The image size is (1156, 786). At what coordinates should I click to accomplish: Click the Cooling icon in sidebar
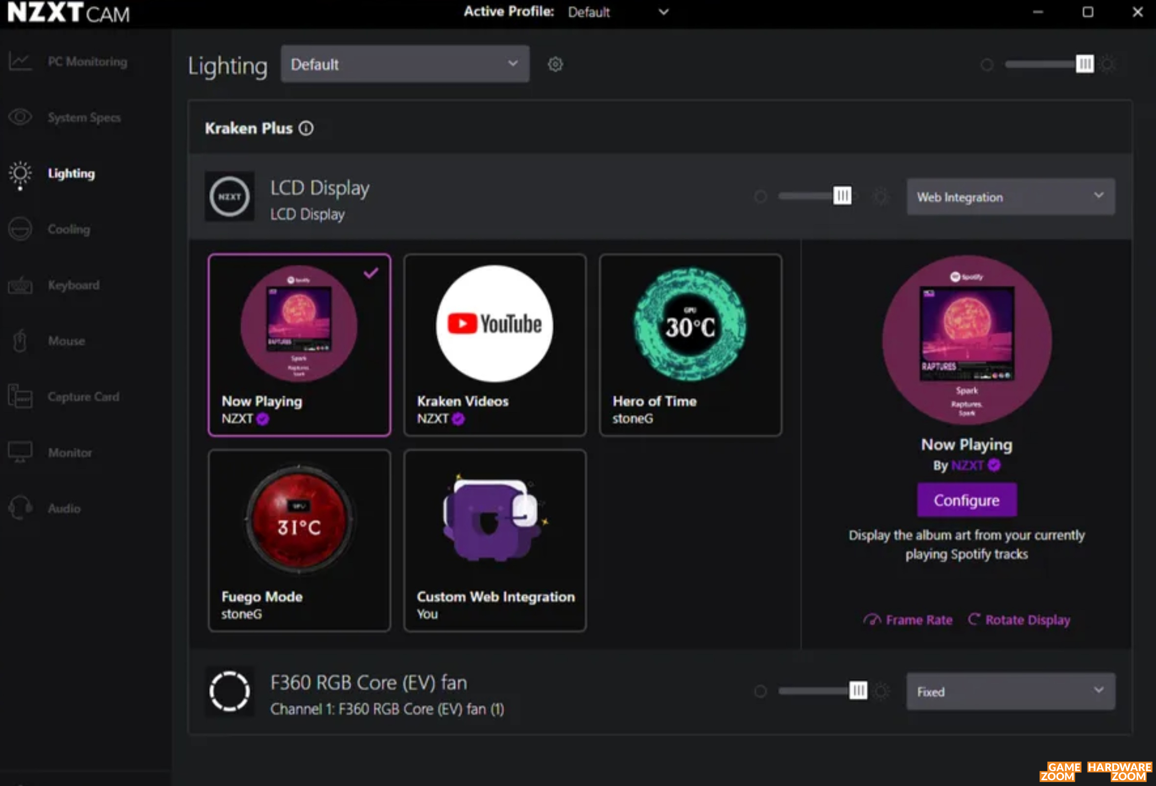[21, 229]
